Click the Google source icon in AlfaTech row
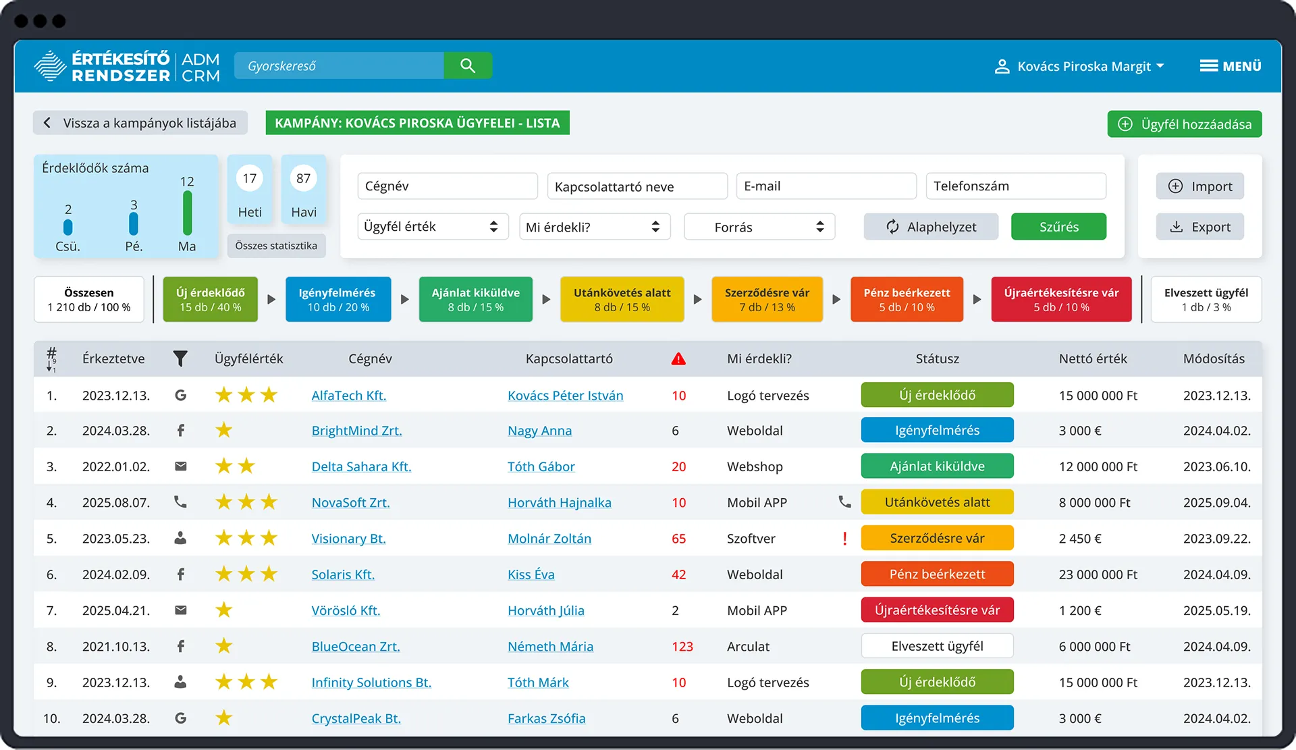This screenshot has width=1296, height=750. tap(180, 395)
